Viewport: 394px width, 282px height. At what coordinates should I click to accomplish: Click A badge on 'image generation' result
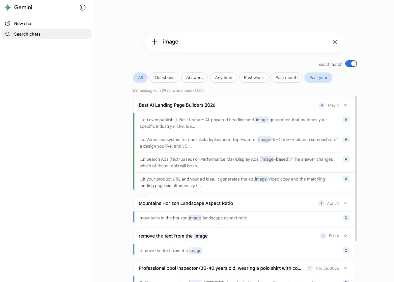[x=346, y=120]
